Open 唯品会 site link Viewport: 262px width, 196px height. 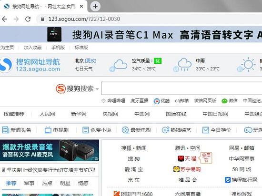pyautogui.click(x=188, y=180)
